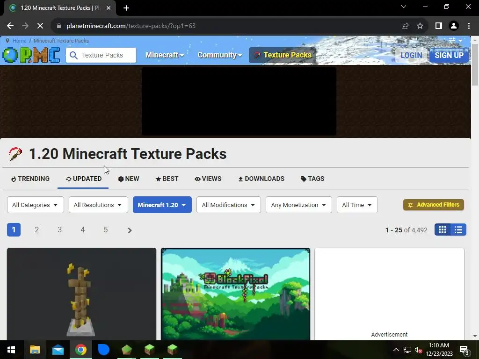479x359 pixels.
Task: Click current page 1 button
Action: [x=14, y=230]
